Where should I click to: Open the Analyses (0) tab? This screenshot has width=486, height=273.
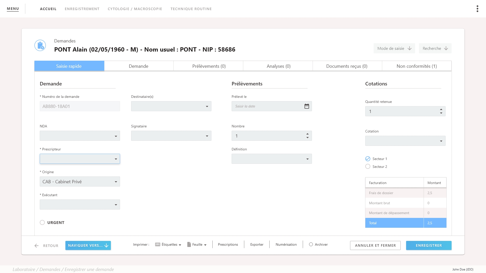pos(278,66)
